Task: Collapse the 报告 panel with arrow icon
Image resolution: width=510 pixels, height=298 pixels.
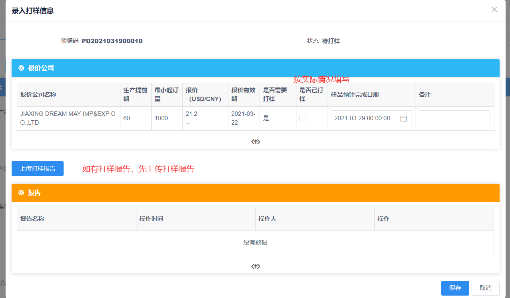Action: point(256,266)
